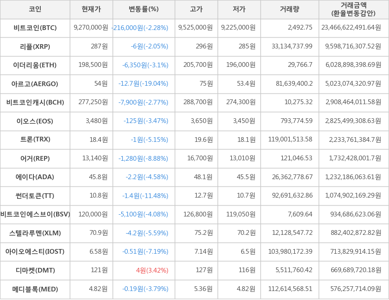Click the 트론(TRX) coin name
389x300 pixels.
point(35,139)
